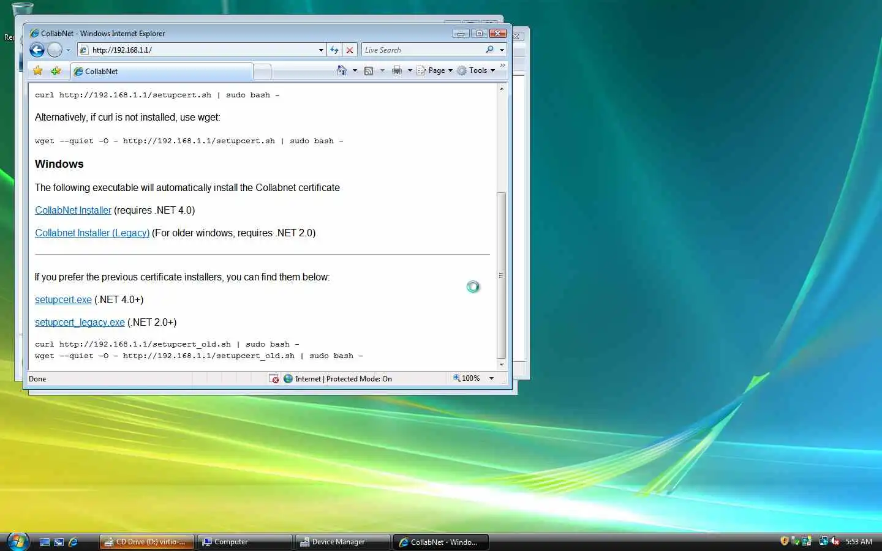
Task: Click the page scrollbar down arrow
Action: pyautogui.click(x=502, y=364)
